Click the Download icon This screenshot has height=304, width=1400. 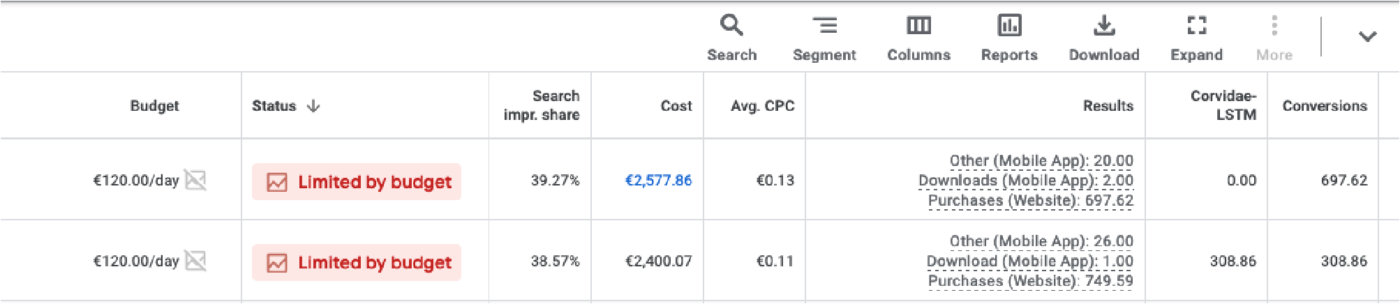click(x=1104, y=26)
